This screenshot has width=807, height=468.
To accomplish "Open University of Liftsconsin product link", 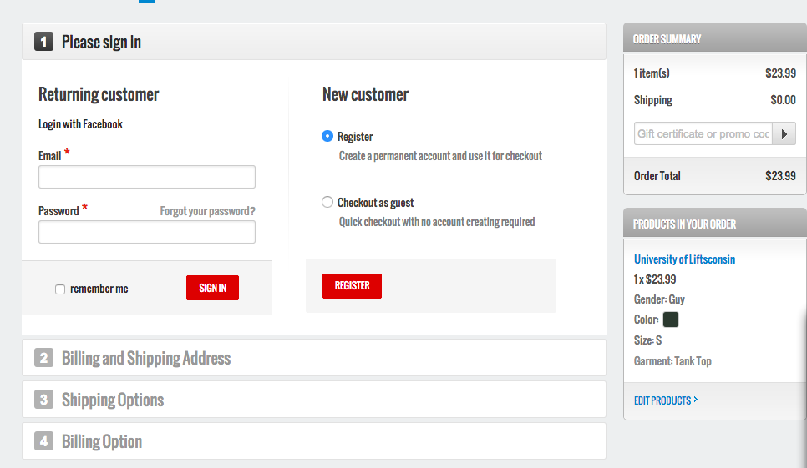I will point(684,259).
